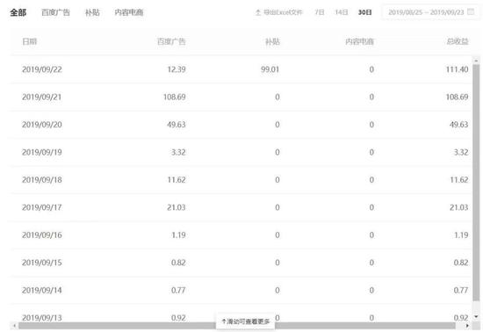This screenshot has width=483, height=332.
Task: Click the 百度广告 column header
Action: tap(171, 41)
